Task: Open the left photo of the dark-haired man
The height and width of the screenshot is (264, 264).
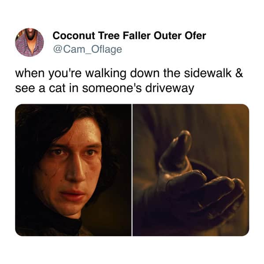Action: tap(73, 170)
